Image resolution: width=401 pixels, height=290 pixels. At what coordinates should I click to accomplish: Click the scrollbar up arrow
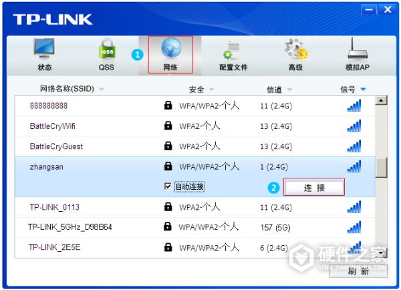point(381,100)
